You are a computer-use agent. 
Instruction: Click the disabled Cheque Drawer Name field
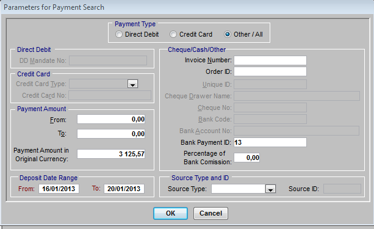click(297, 96)
